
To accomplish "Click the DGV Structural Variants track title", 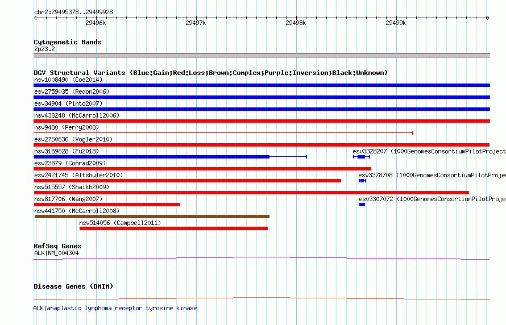I will click(211, 73).
